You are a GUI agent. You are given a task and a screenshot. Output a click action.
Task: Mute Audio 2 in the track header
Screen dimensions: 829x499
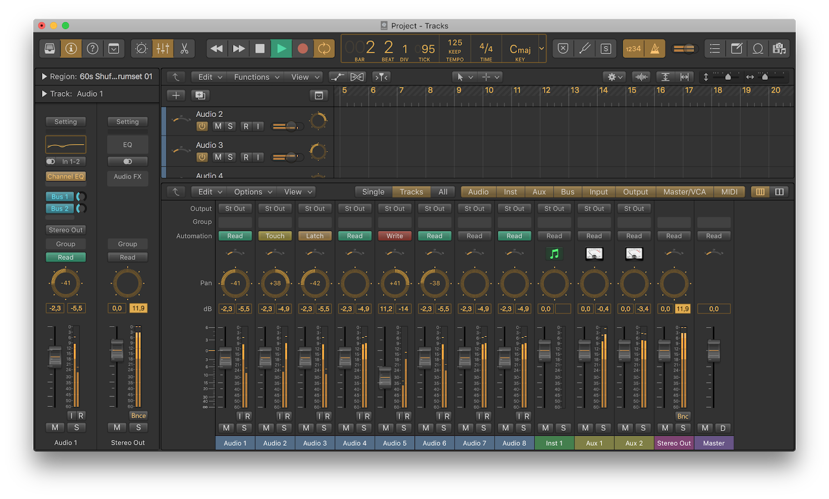tap(218, 126)
